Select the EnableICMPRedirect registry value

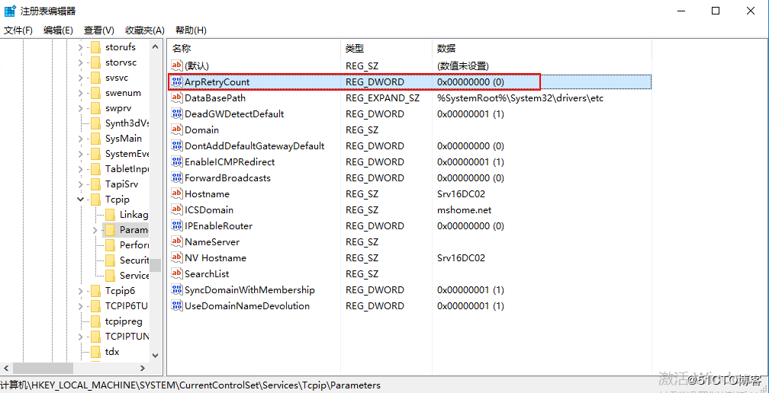point(229,162)
